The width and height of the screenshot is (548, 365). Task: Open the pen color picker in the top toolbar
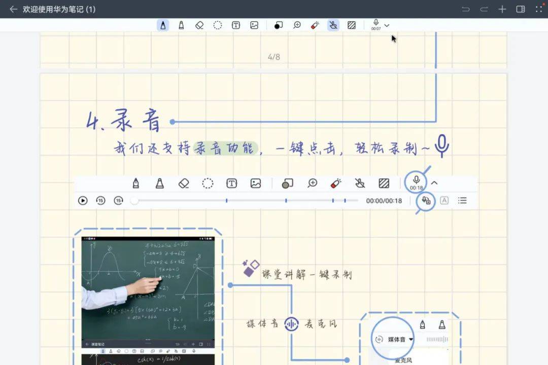pyautogui.click(x=278, y=25)
